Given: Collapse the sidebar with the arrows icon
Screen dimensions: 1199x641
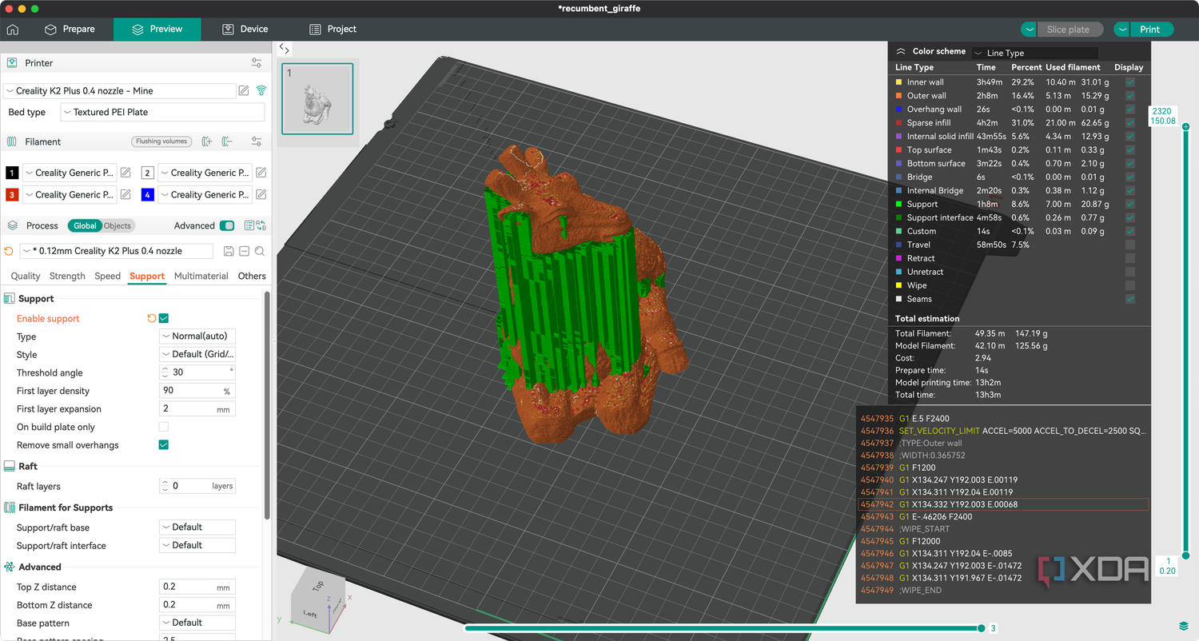Looking at the screenshot, I should click(x=285, y=49).
